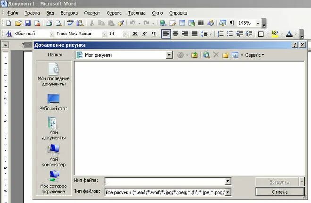This screenshot has height=203, width=311.
Task: Click the Outside Border icon
Action: coord(261,34)
